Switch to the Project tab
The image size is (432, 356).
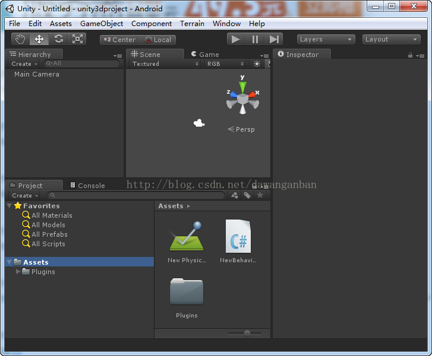click(34, 186)
